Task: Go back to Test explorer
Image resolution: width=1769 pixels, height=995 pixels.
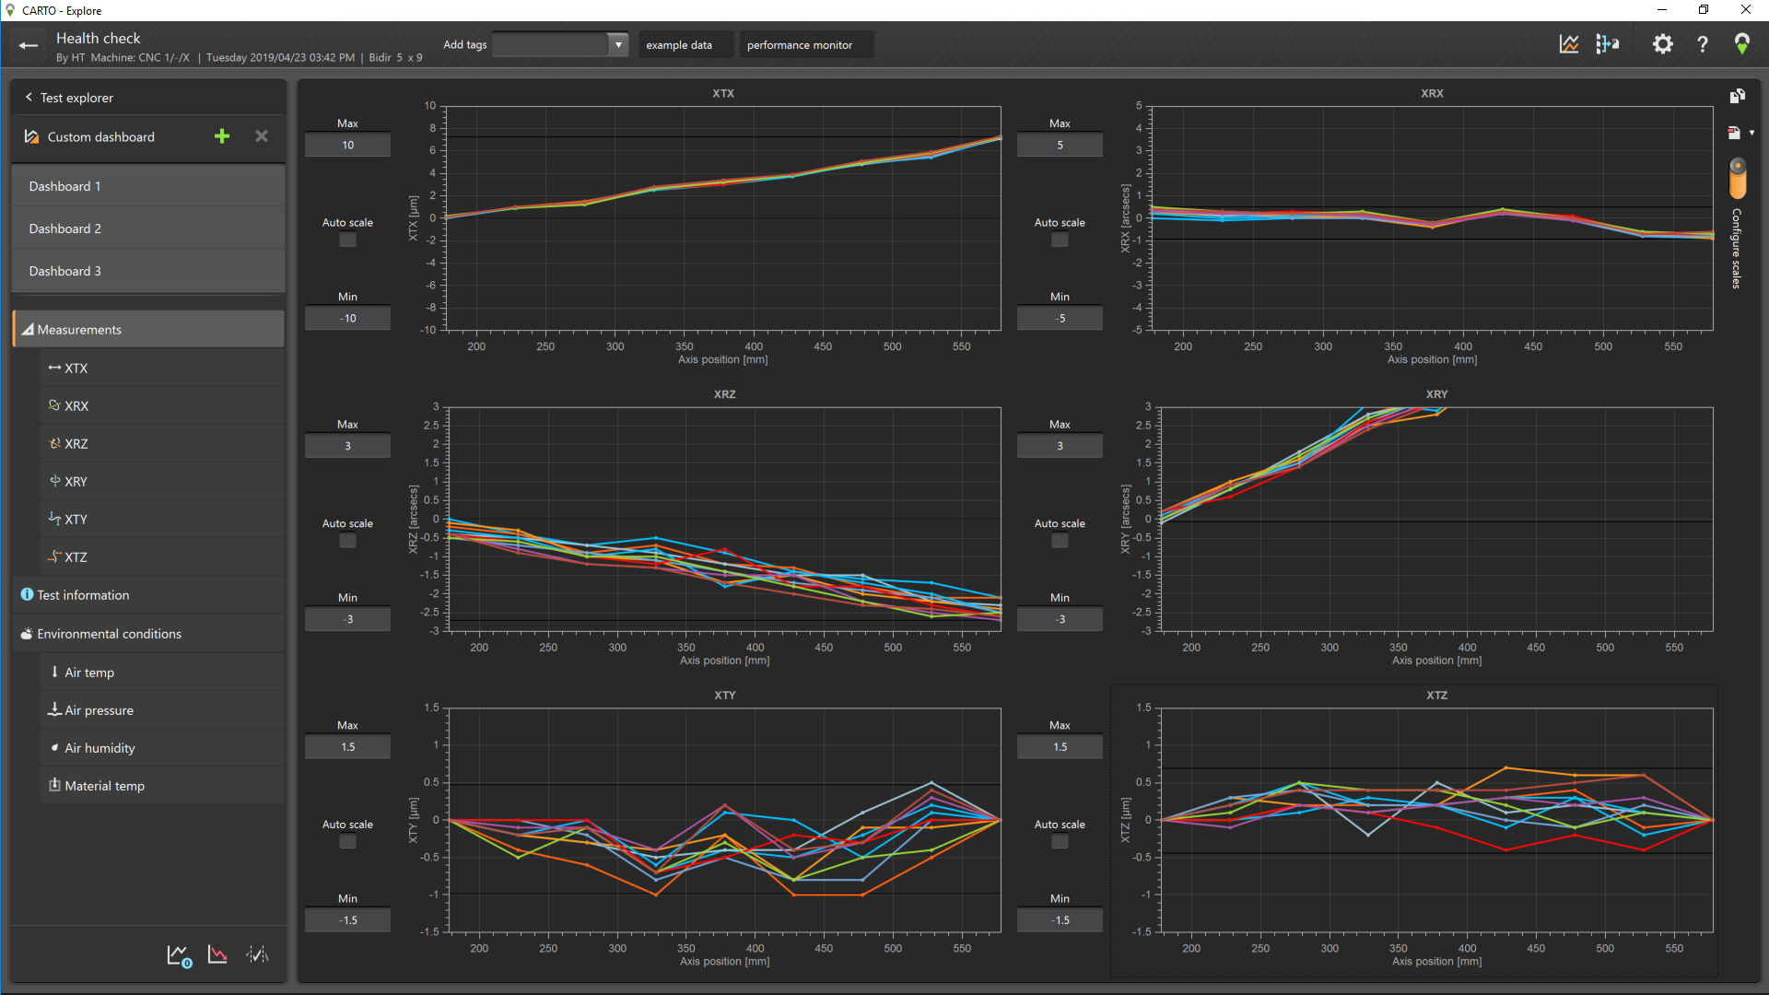Action: coord(69,98)
